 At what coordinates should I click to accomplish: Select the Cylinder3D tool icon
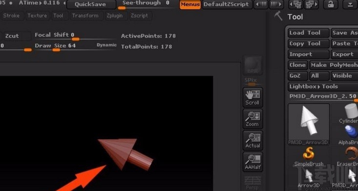pyautogui.click(x=348, y=113)
